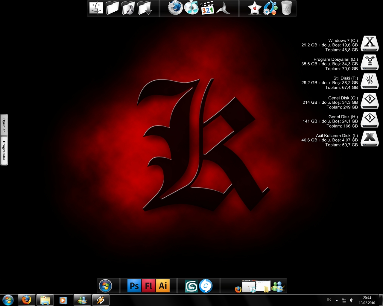Open the network status tray icon
The height and width of the screenshot is (306, 383).
[x=344, y=300]
